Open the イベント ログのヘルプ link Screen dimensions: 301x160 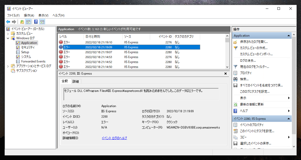tap(114, 138)
